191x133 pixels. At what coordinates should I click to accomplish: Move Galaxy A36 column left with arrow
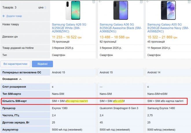click(x=100, y=2)
